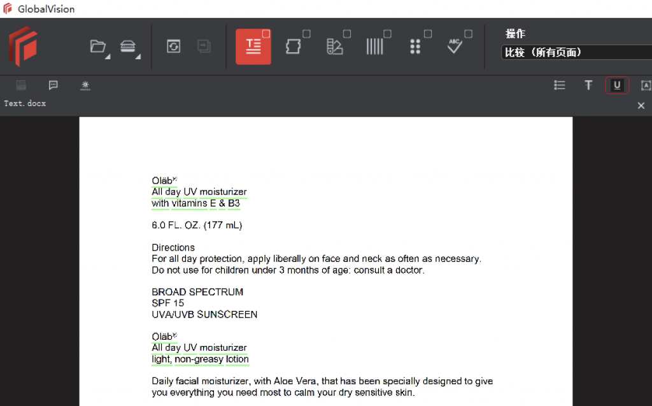
Task: Select the Spelling ABC check icon
Action: pyautogui.click(x=455, y=46)
